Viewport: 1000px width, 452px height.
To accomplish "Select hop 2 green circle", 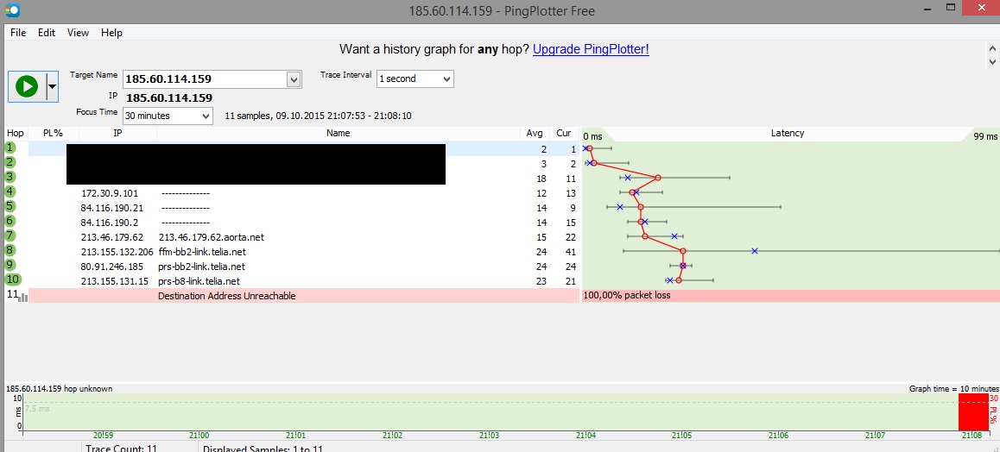I will tap(9, 162).
